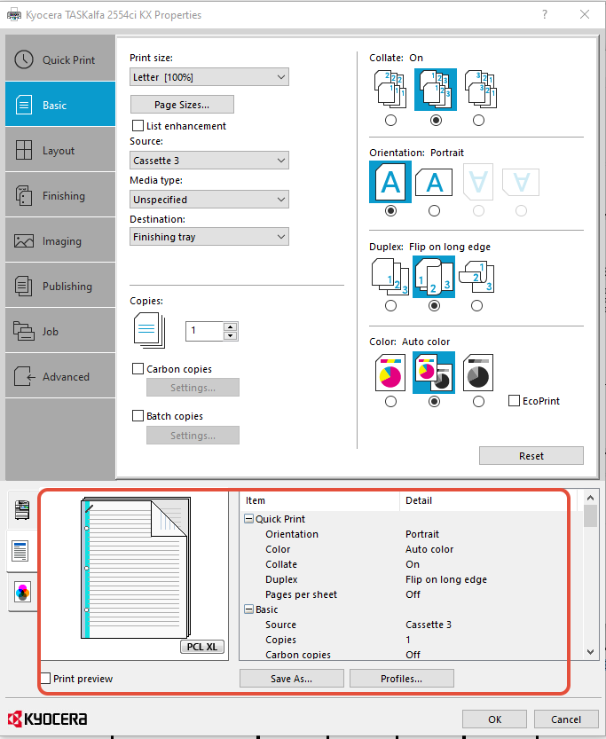Select the collate on icon

coord(436,89)
